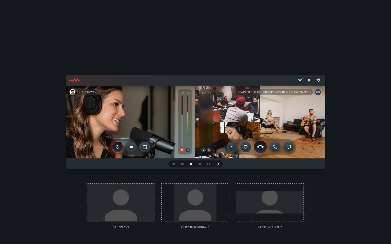Toggle loop in the transport controls

point(217,164)
